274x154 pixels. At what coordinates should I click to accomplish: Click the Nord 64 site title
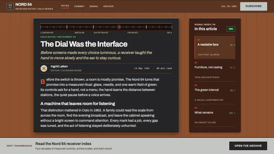(24, 4)
